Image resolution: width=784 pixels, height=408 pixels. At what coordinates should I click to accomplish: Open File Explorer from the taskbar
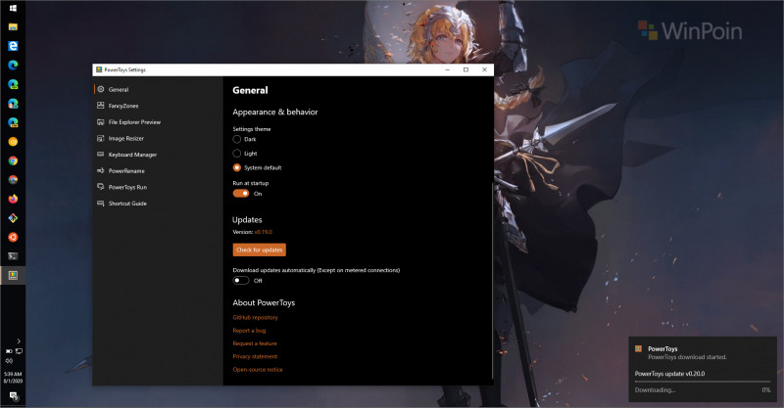(13, 27)
